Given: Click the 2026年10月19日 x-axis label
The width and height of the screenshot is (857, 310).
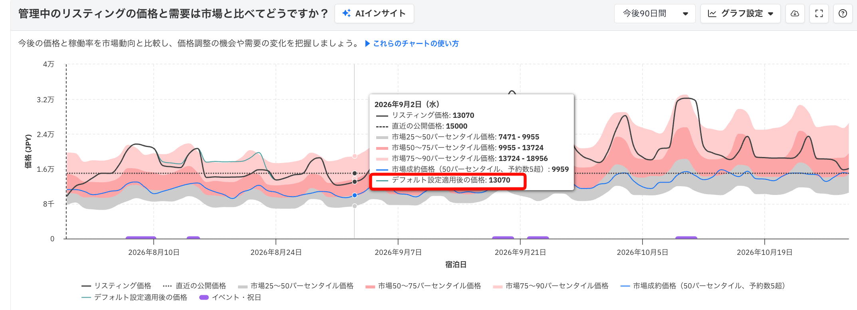Looking at the screenshot, I should pos(765,252).
